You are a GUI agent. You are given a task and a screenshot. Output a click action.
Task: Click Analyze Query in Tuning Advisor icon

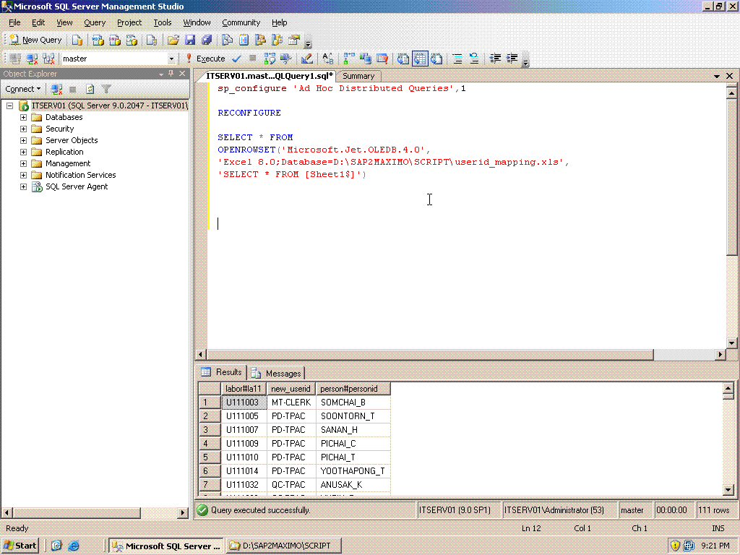286,59
